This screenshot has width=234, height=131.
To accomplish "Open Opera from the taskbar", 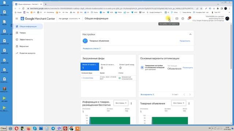I will [16, 128].
